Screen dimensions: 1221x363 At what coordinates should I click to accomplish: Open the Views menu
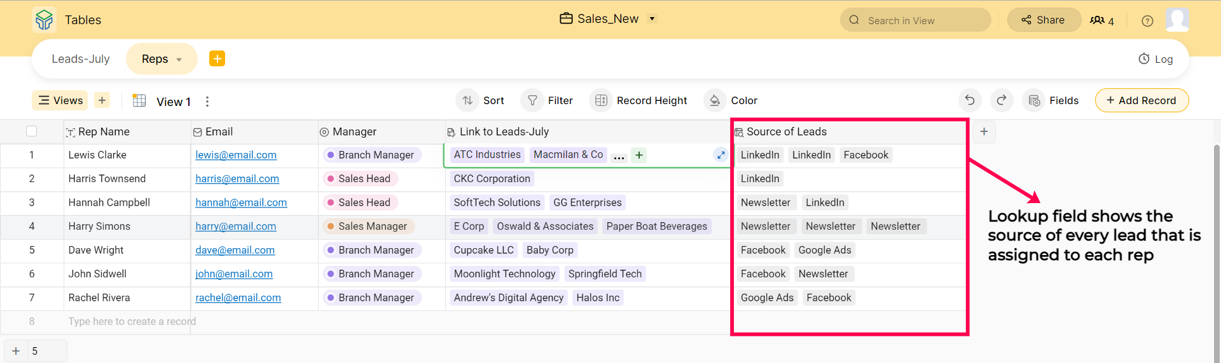pyautogui.click(x=61, y=100)
